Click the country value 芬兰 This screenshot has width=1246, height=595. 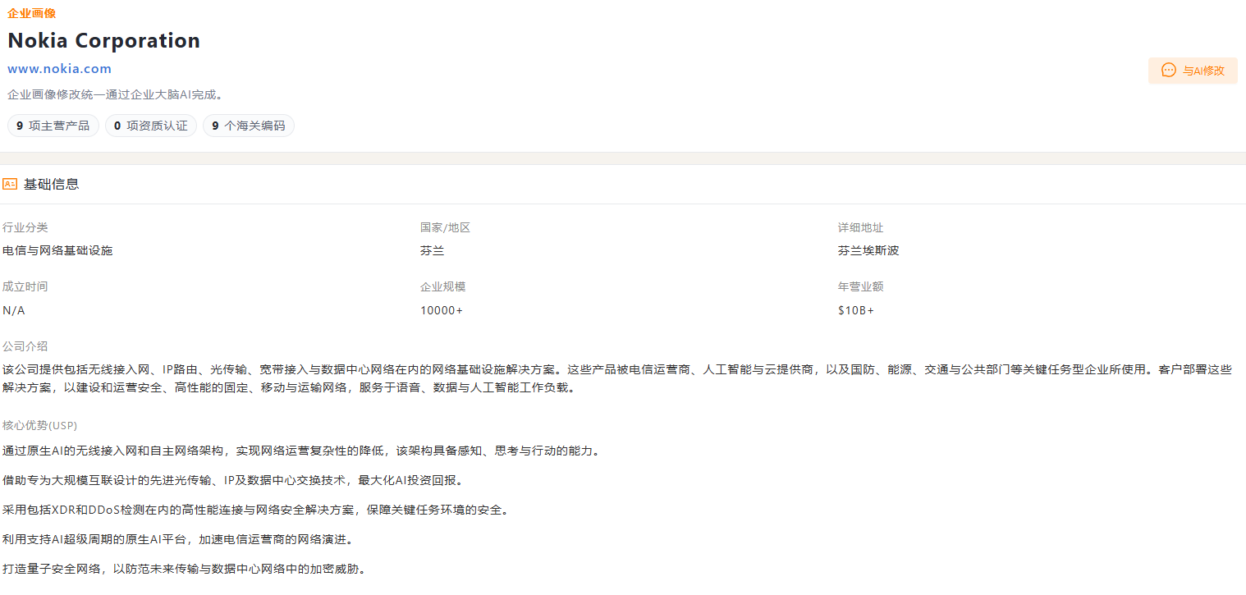pos(432,250)
